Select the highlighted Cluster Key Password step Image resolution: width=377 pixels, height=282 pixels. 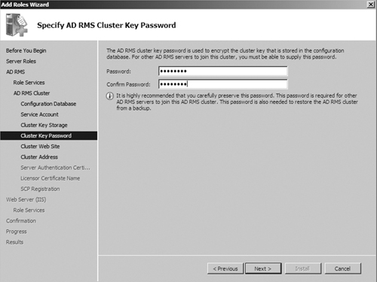click(x=49, y=135)
